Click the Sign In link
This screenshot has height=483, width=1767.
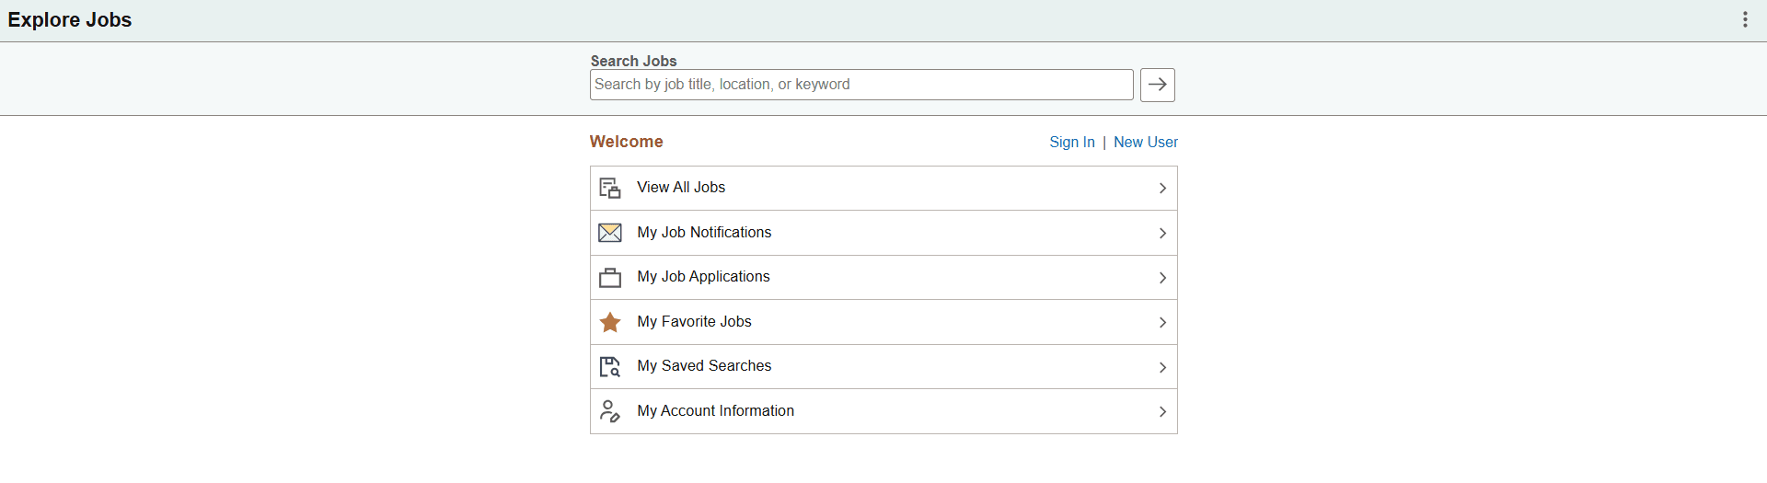point(1071,142)
